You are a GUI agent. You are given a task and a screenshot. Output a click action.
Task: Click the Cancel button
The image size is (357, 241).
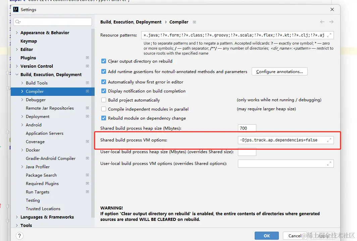pos(295,236)
